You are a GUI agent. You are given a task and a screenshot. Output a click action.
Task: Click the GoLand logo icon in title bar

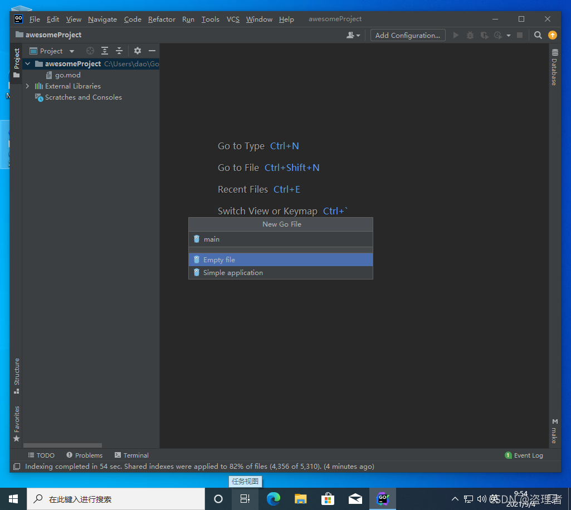pos(18,19)
